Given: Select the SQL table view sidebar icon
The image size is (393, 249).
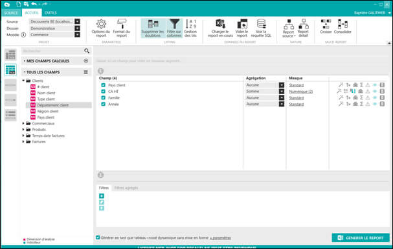Looking at the screenshot, I should (x=10, y=70).
